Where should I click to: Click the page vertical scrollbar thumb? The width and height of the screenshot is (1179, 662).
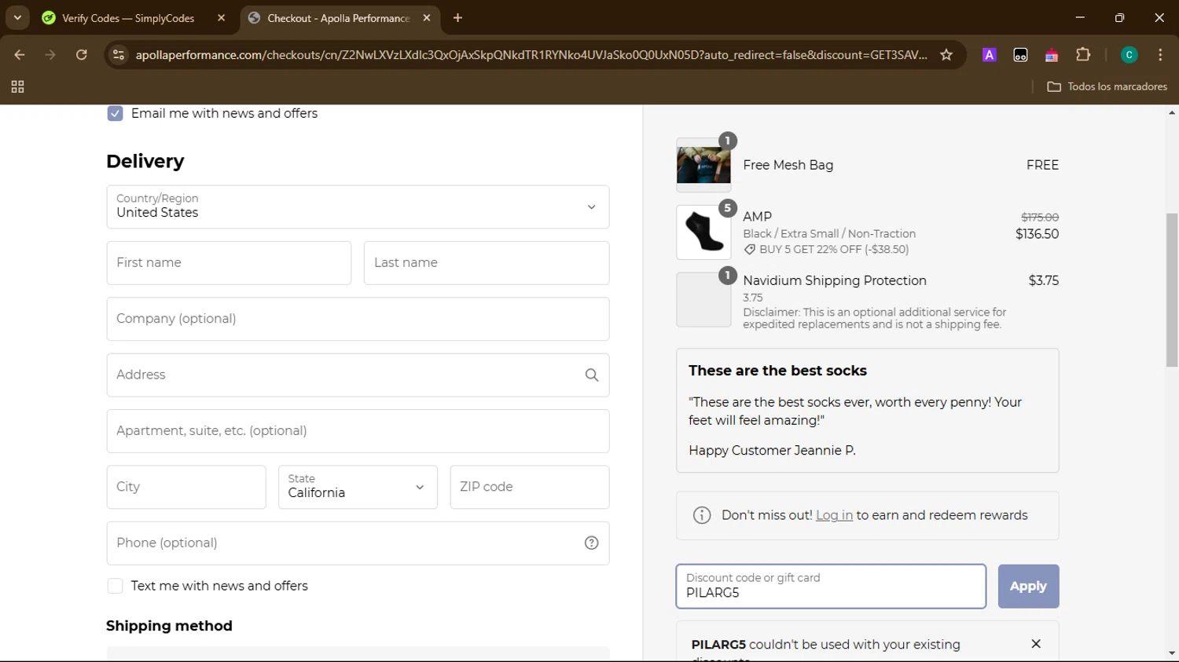(1172, 290)
